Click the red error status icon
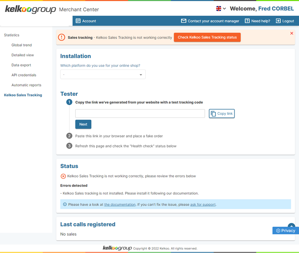Viewport: 299px width, 253px height. (x=63, y=176)
